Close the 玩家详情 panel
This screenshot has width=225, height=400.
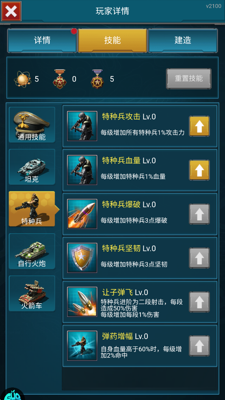[x=11, y=11]
